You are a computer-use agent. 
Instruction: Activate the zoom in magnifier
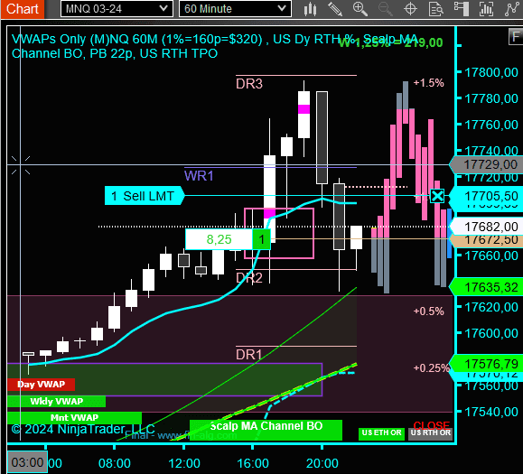coord(360,9)
